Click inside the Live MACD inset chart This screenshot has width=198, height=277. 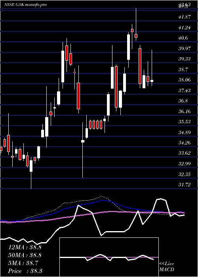[x=109, y=257]
